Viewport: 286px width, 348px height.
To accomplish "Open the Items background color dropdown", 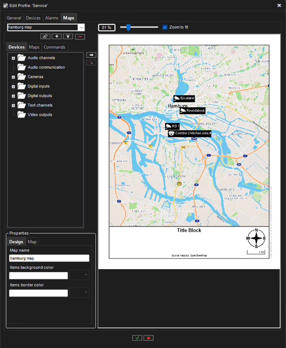I will pyautogui.click(x=79, y=275).
